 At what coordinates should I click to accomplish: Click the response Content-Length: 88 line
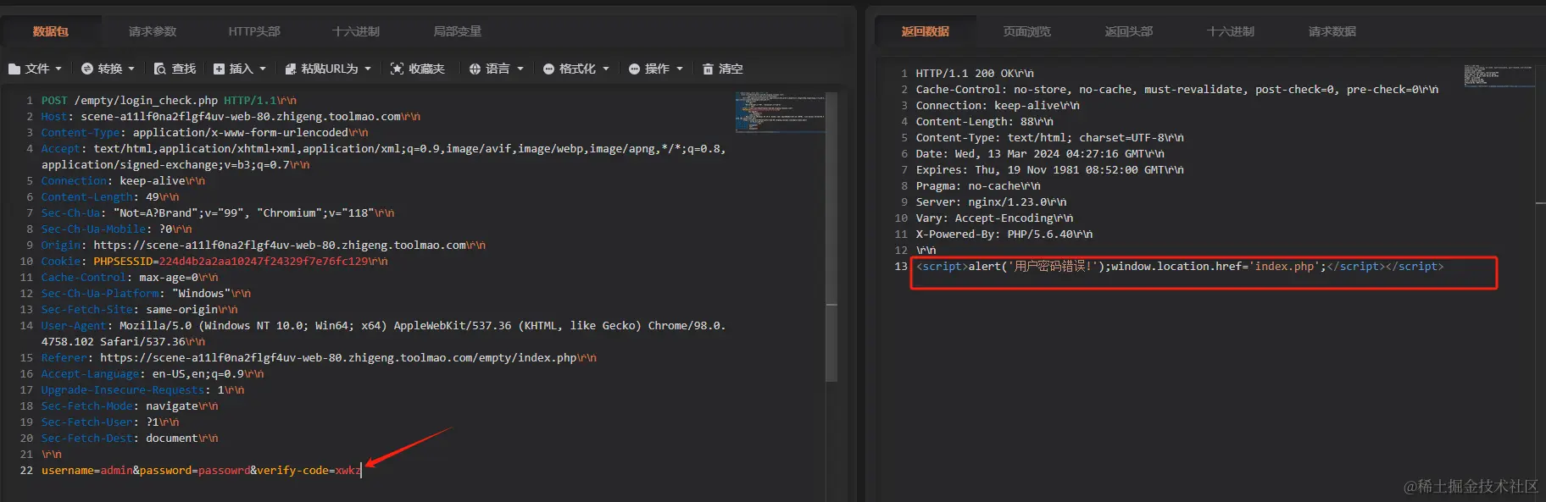[x=985, y=121]
